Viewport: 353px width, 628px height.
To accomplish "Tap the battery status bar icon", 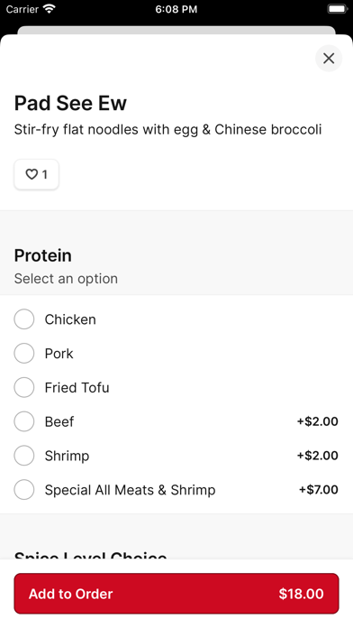I will (x=338, y=9).
